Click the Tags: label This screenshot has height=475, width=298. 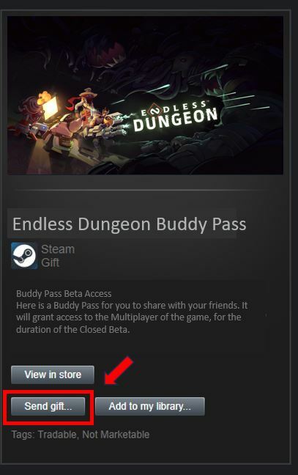[23, 435]
